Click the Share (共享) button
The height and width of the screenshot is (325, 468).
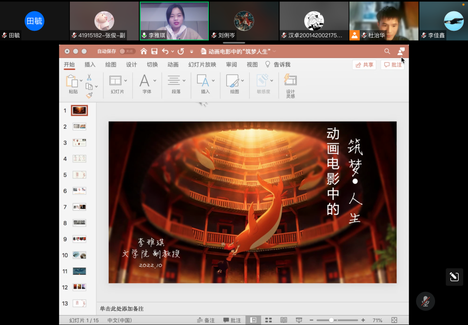click(364, 64)
